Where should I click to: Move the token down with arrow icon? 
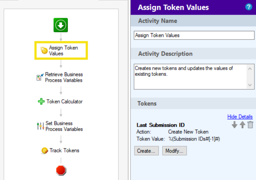[234, 125]
